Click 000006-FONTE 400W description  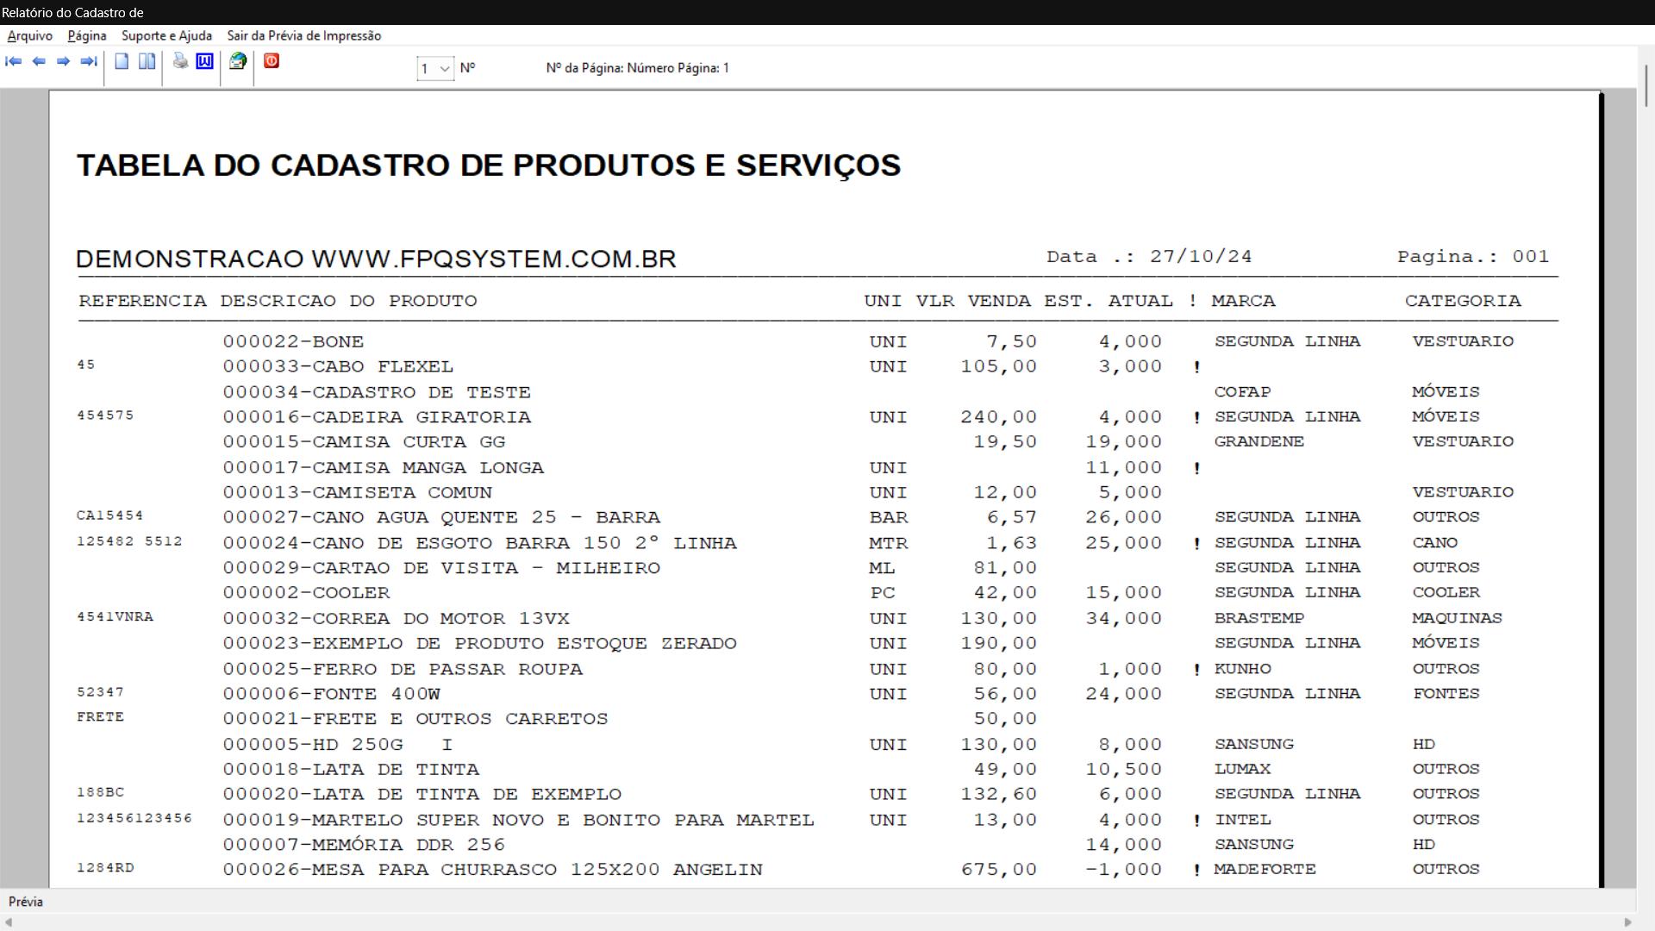click(332, 694)
